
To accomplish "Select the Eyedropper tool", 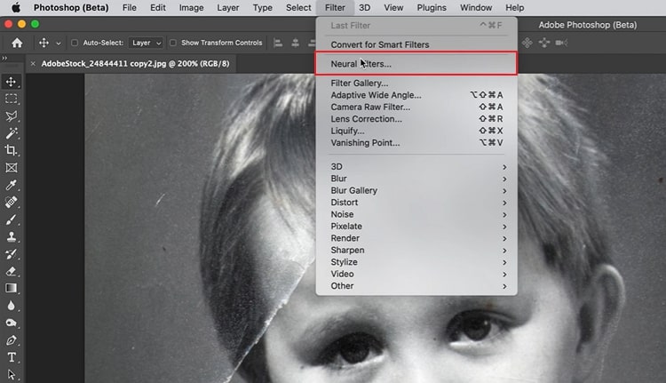I will tap(11, 185).
